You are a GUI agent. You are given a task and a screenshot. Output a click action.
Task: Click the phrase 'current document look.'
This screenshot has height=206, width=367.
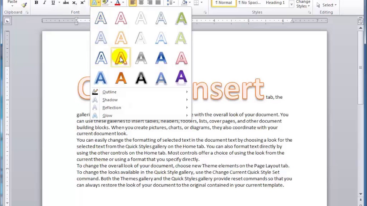(102, 134)
